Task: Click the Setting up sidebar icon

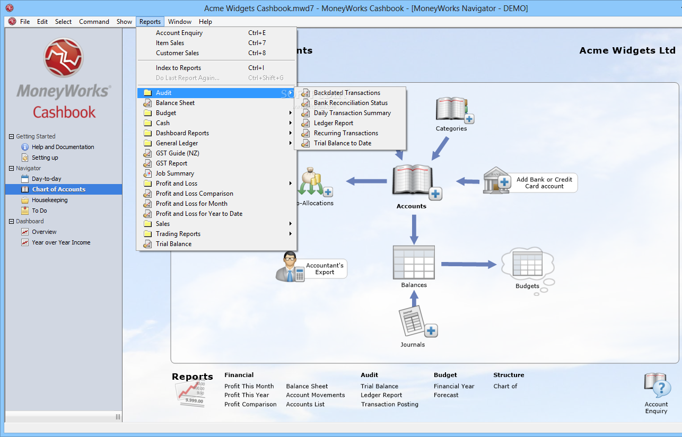Action: click(25, 158)
